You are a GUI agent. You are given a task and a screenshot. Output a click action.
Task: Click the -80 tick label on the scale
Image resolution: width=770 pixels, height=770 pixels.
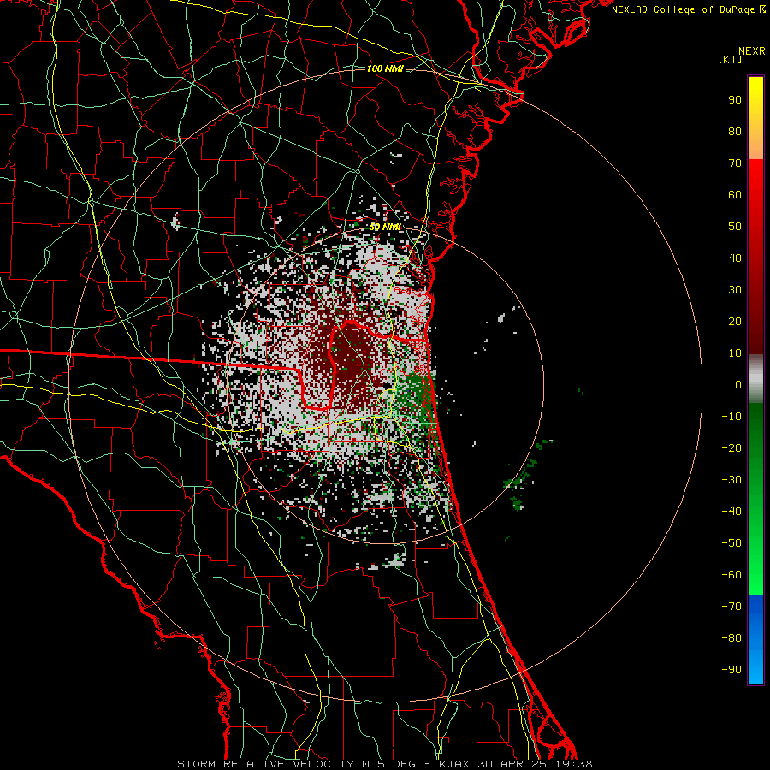731,638
